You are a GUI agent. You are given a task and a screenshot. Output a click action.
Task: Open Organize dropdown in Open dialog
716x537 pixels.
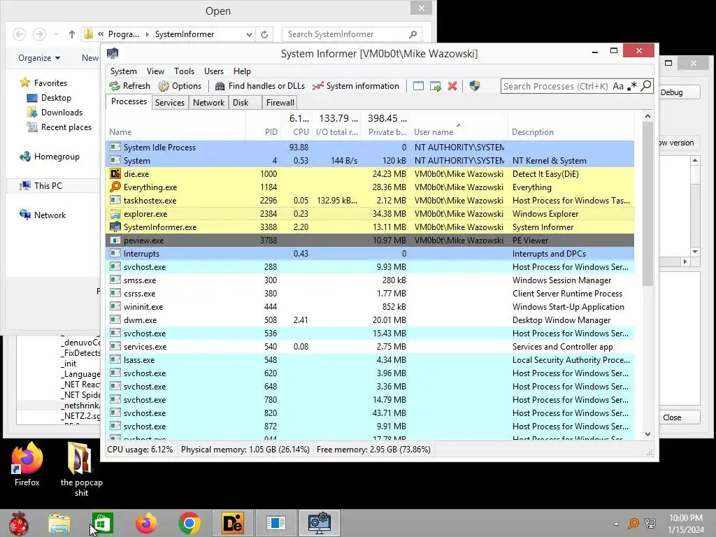[39, 58]
